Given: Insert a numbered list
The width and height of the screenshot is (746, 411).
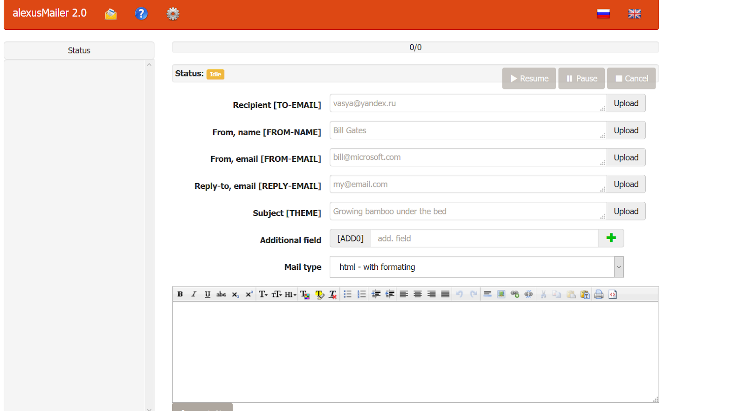Looking at the screenshot, I should (361, 294).
